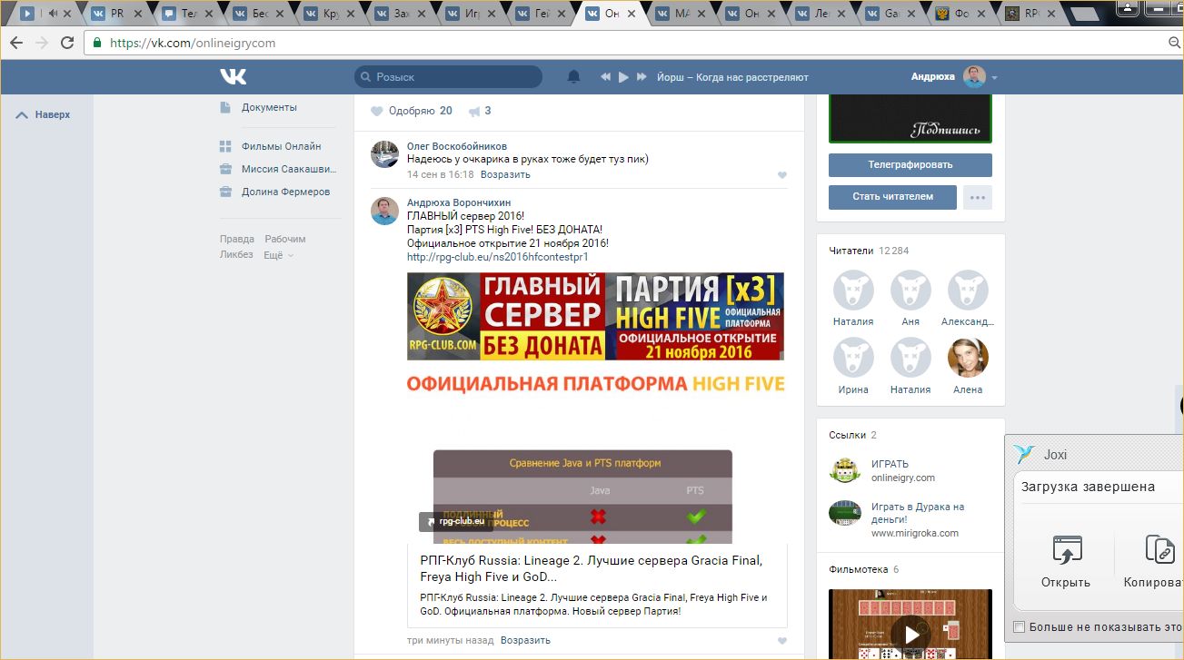Switch to the Фо browser tab
This screenshot has width=1184, height=660.
coord(963,14)
